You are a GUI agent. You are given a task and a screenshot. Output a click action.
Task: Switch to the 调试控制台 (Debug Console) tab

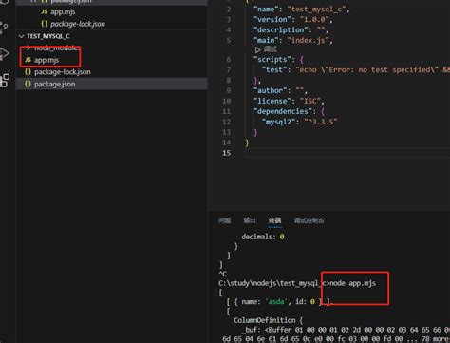click(x=309, y=220)
